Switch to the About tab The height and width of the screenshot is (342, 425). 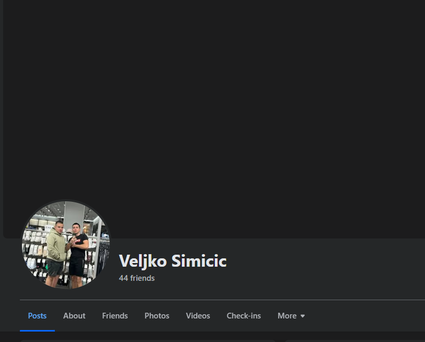[x=74, y=316]
